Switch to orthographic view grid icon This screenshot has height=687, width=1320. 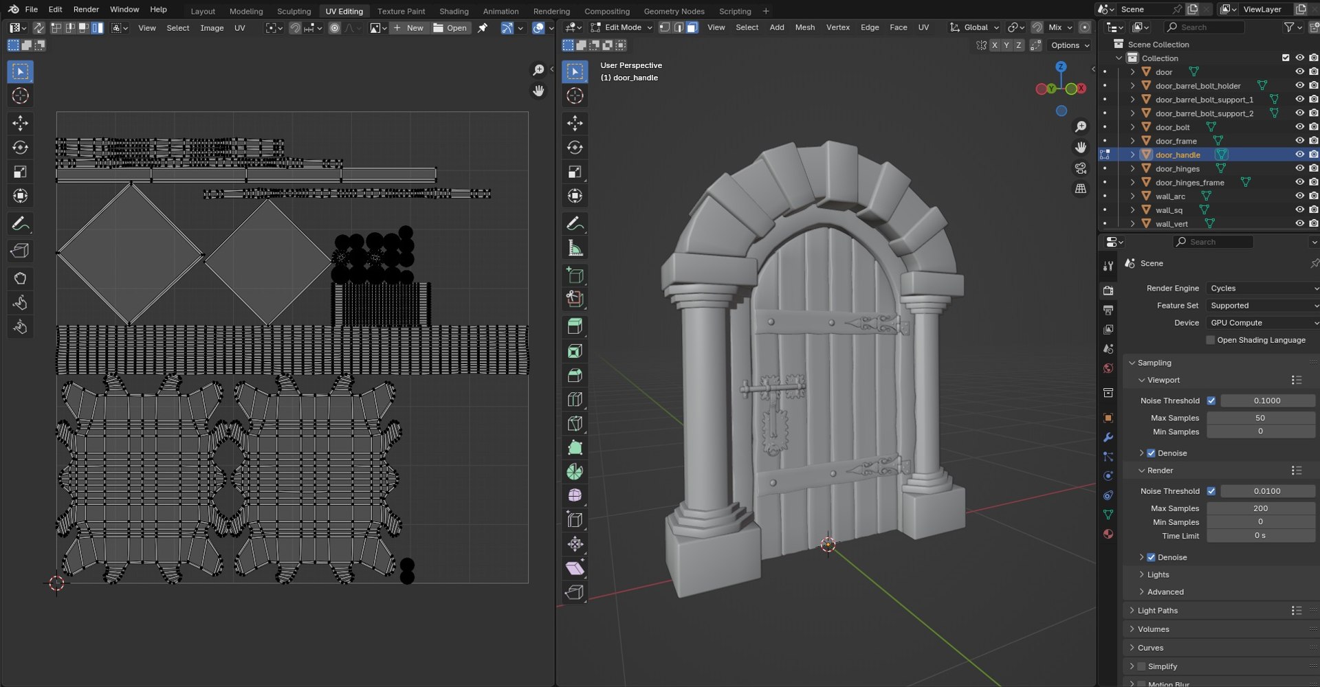pos(1081,188)
